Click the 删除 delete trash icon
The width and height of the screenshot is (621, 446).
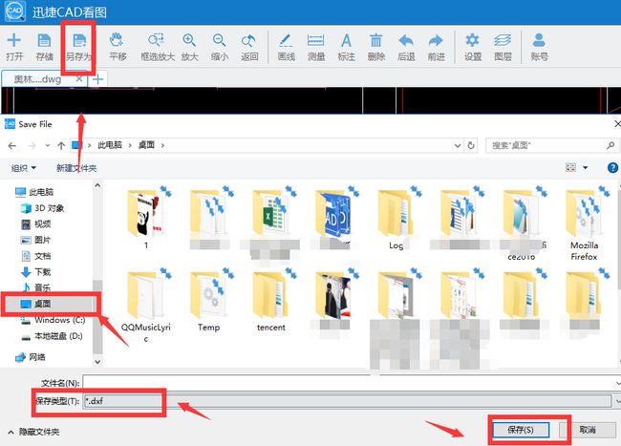coord(375,47)
